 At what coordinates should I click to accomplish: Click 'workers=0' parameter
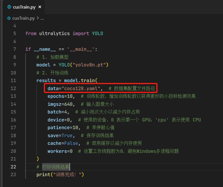click(x=60, y=151)
